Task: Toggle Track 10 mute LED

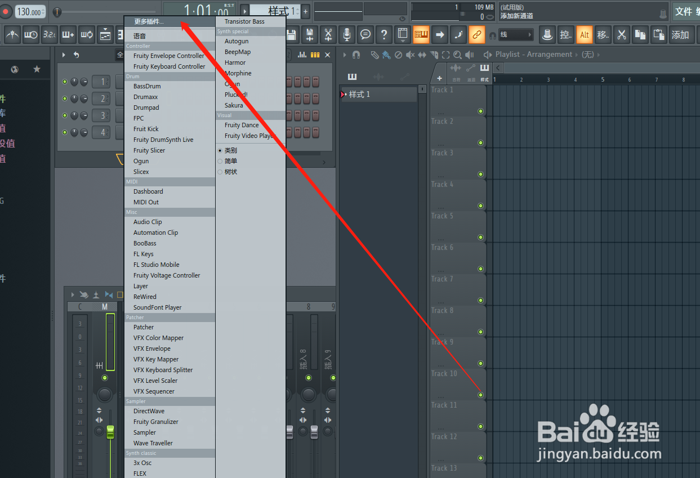Action: tap(480, 395)
